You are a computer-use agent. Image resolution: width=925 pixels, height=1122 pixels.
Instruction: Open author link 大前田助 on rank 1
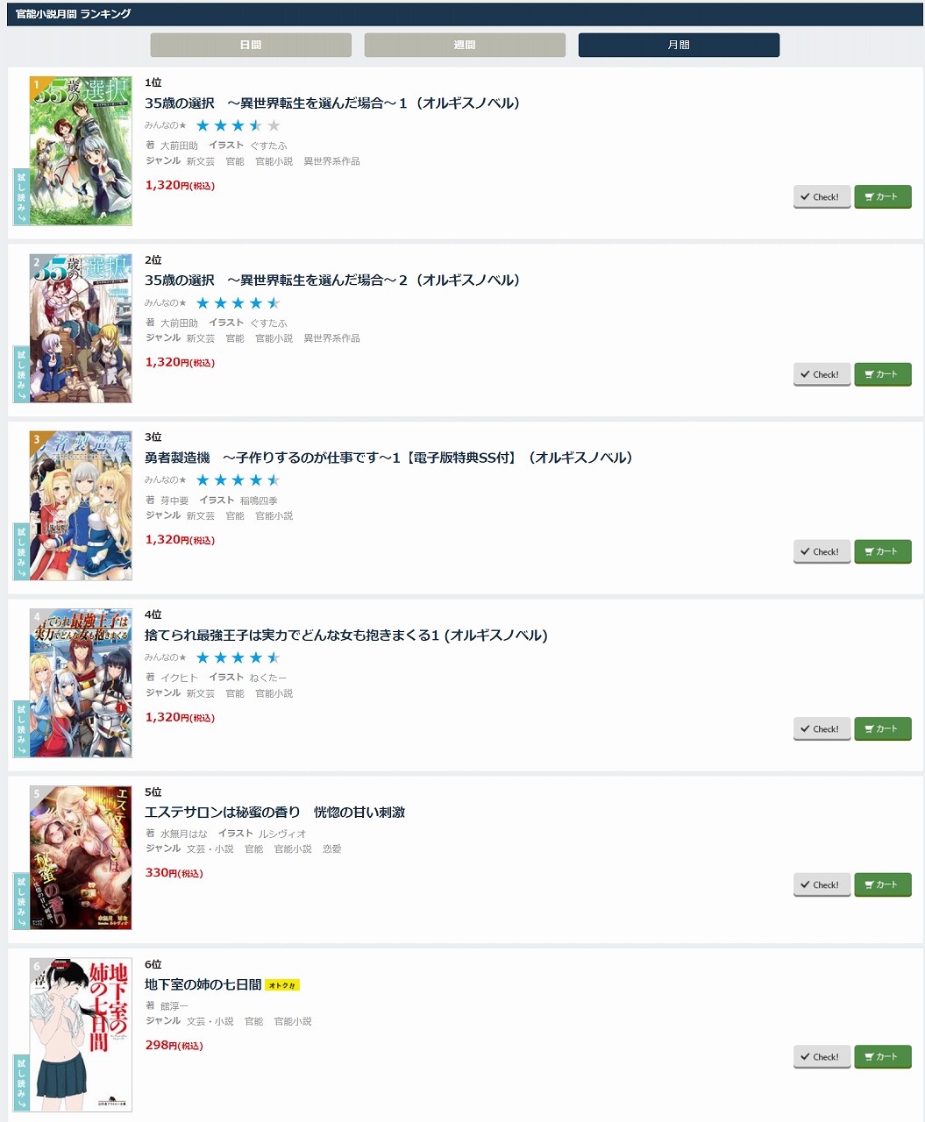pos(179,146)
